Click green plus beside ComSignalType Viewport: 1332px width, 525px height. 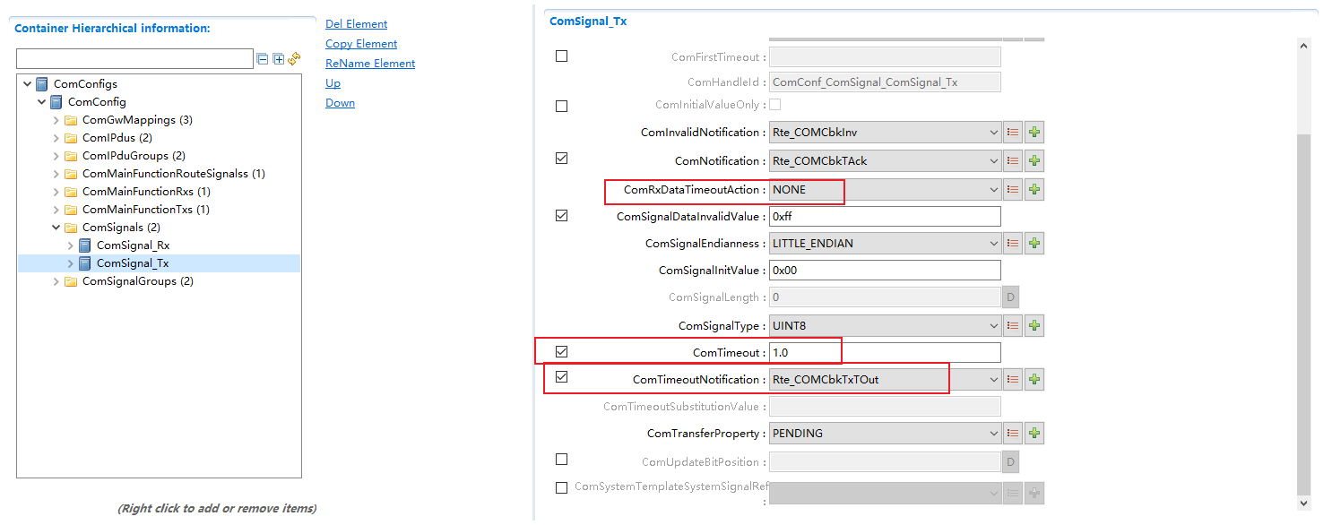pos(1034,326)
